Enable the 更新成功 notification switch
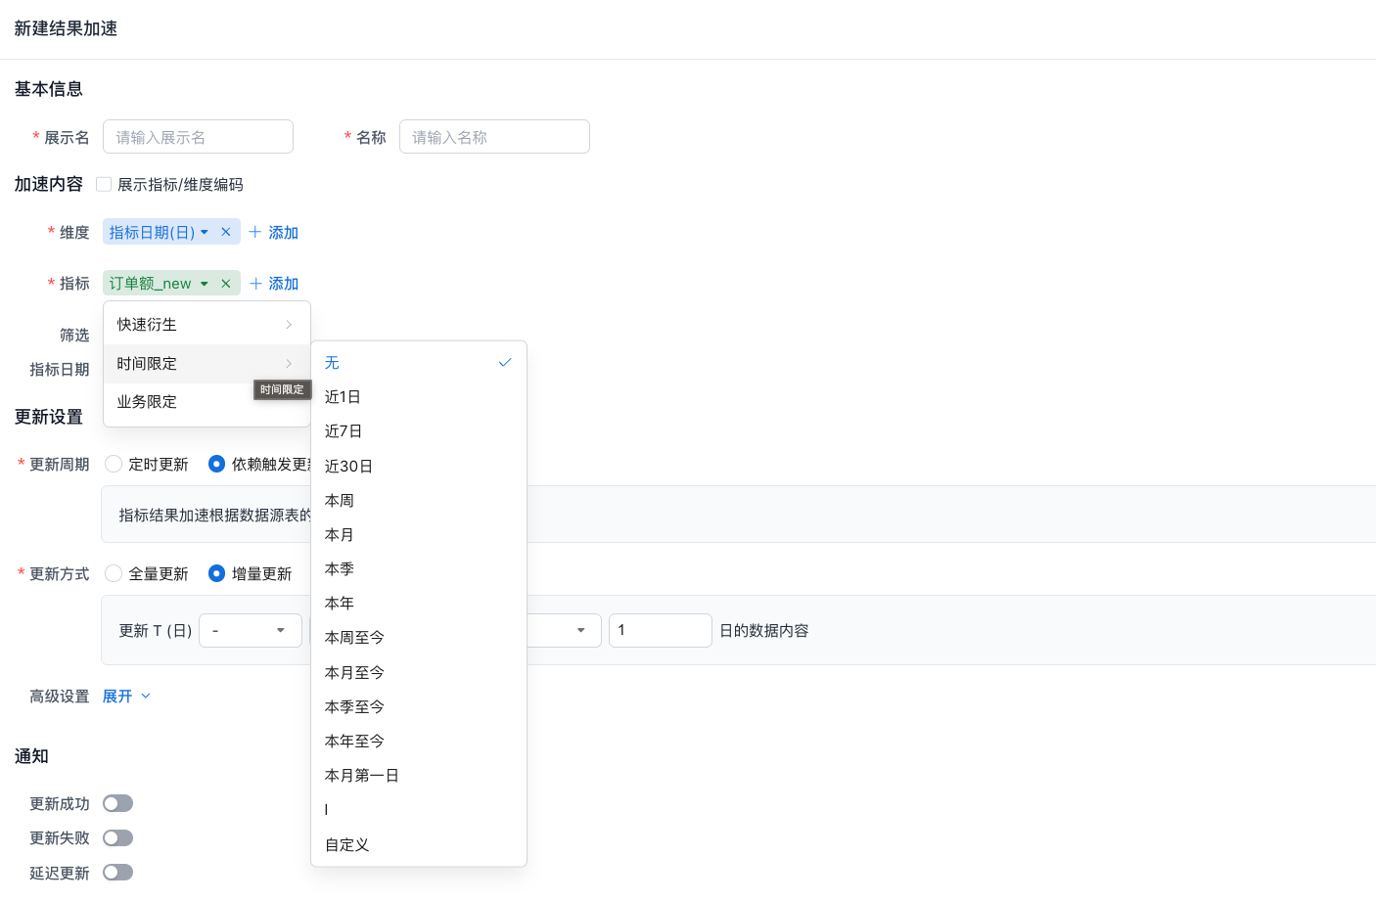The image size is (1376, 901). [x=117, y=803]
